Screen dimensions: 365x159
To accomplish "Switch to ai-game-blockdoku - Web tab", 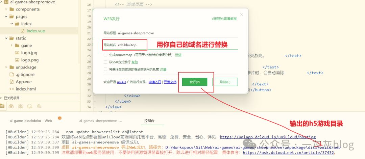I will (x=31, y=121).
